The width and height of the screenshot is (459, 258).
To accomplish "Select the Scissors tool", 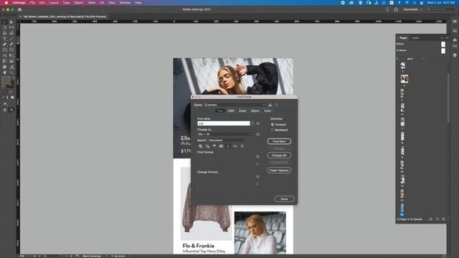I will pyautogui.click(x=5, y=55).
